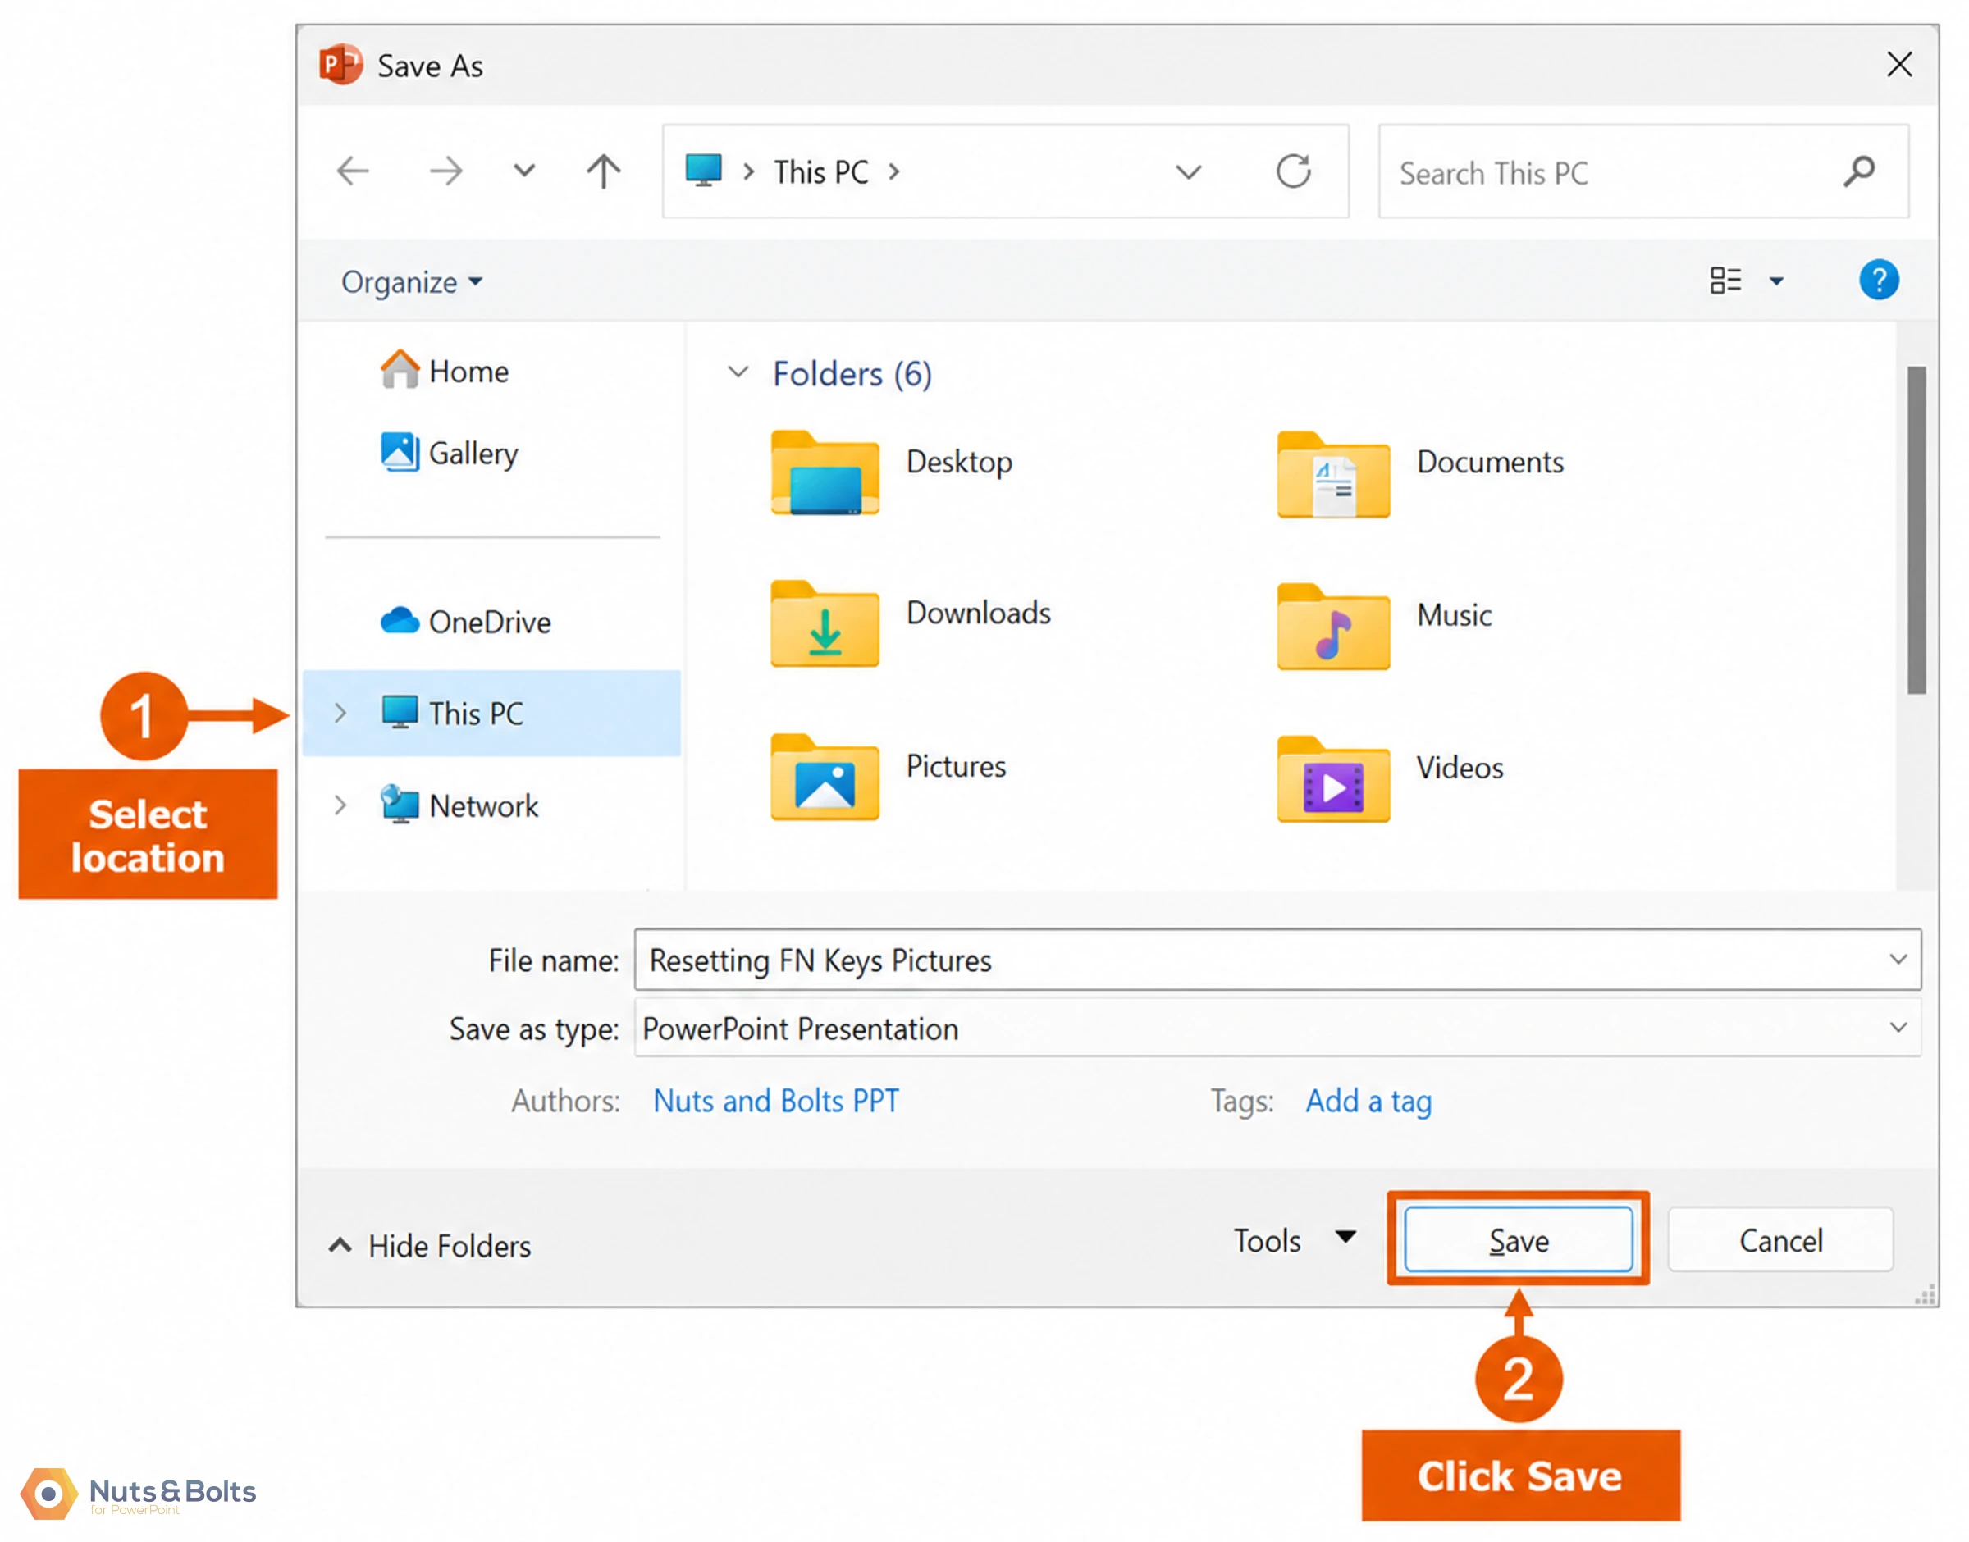Select This PC in the navigation pane

491,712
